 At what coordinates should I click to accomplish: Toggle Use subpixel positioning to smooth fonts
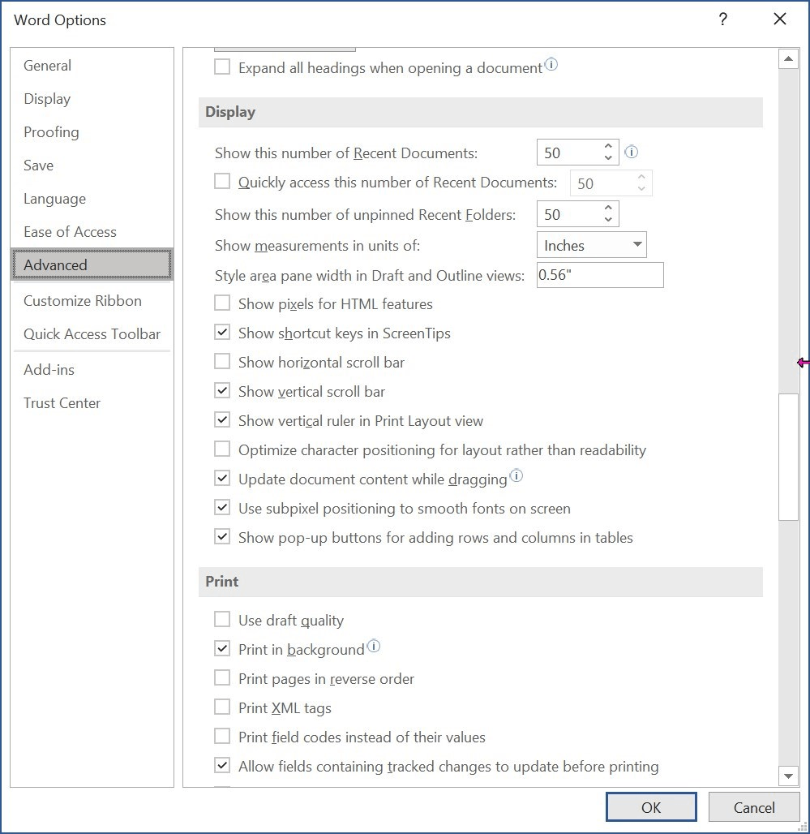click(x=222, y=508)
